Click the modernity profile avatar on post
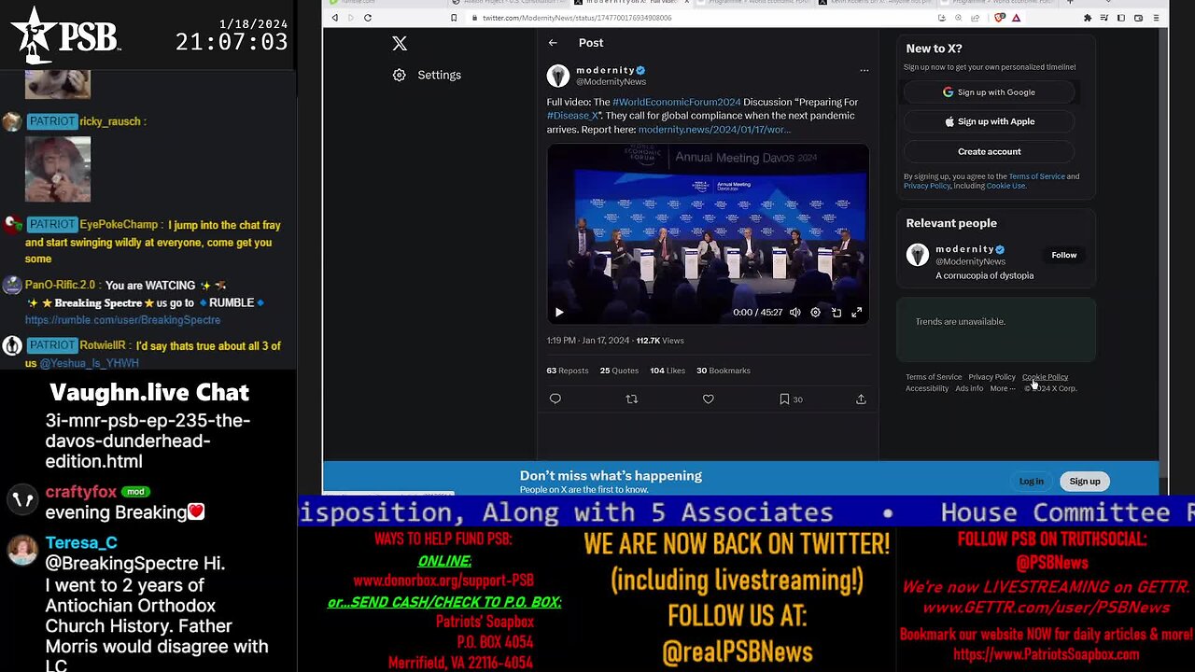This screenshot has height=672, width=1195. [x=558, y=76]
